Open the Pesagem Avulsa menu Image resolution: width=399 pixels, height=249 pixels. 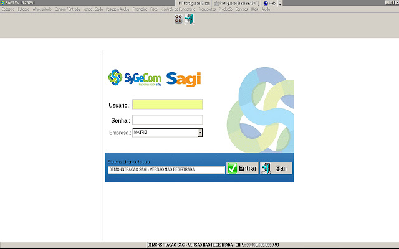click(x=117, y=9)
